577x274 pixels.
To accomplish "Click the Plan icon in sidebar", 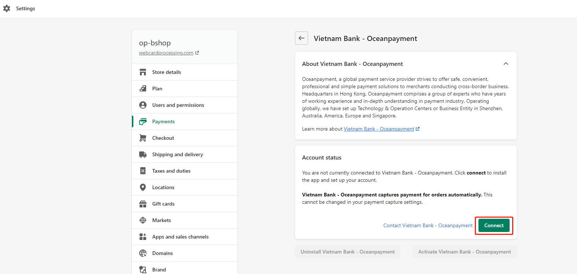I will click(143, 89).
